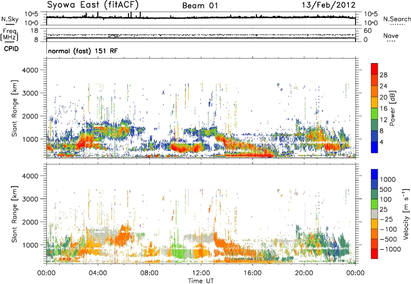Click the 'CPID' row label
This screenshot has height=284, width=411.
click(11, 49)
